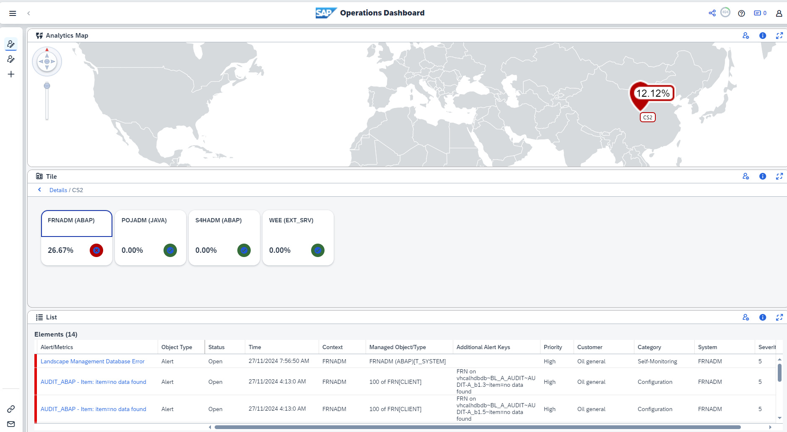Open the user profile icon
787x432 pixels.
click(x=779, y=13)
